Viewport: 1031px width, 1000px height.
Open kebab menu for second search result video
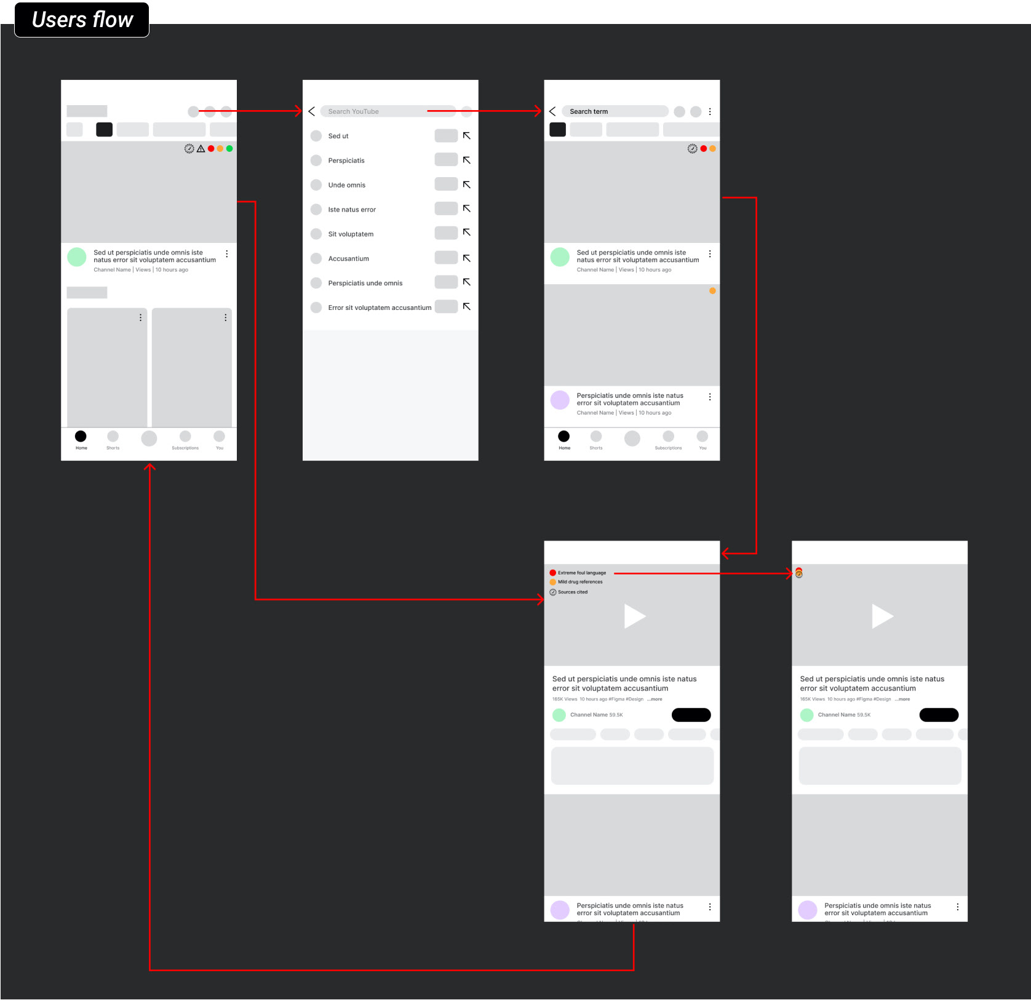pos(710,397)
